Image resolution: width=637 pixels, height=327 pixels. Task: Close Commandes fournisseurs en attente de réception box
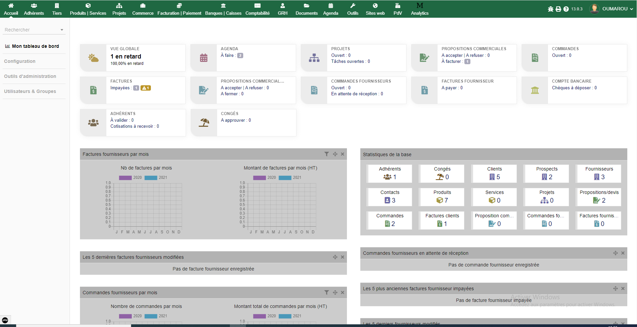click(623, 253)
